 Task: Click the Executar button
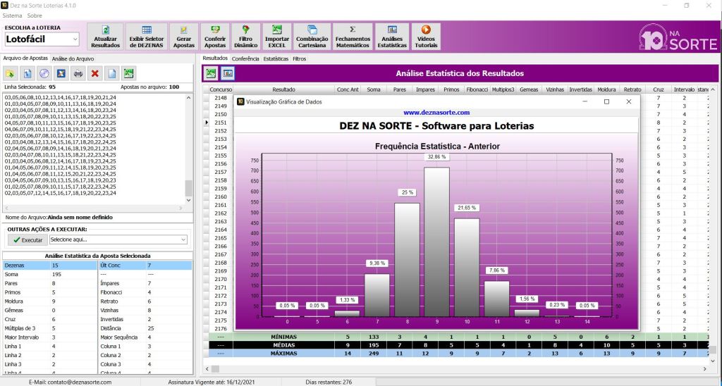pyautogui.click(x=27, y=239)
